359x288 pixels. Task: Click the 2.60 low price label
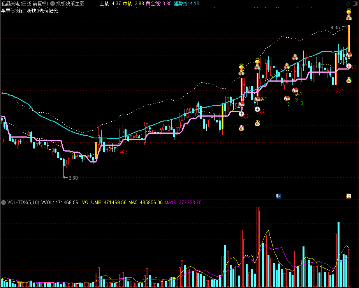click(73, 178)
